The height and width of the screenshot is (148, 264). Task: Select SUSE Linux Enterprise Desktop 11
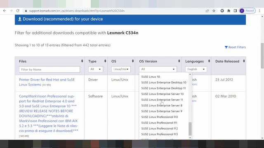(x=164, y=88)
